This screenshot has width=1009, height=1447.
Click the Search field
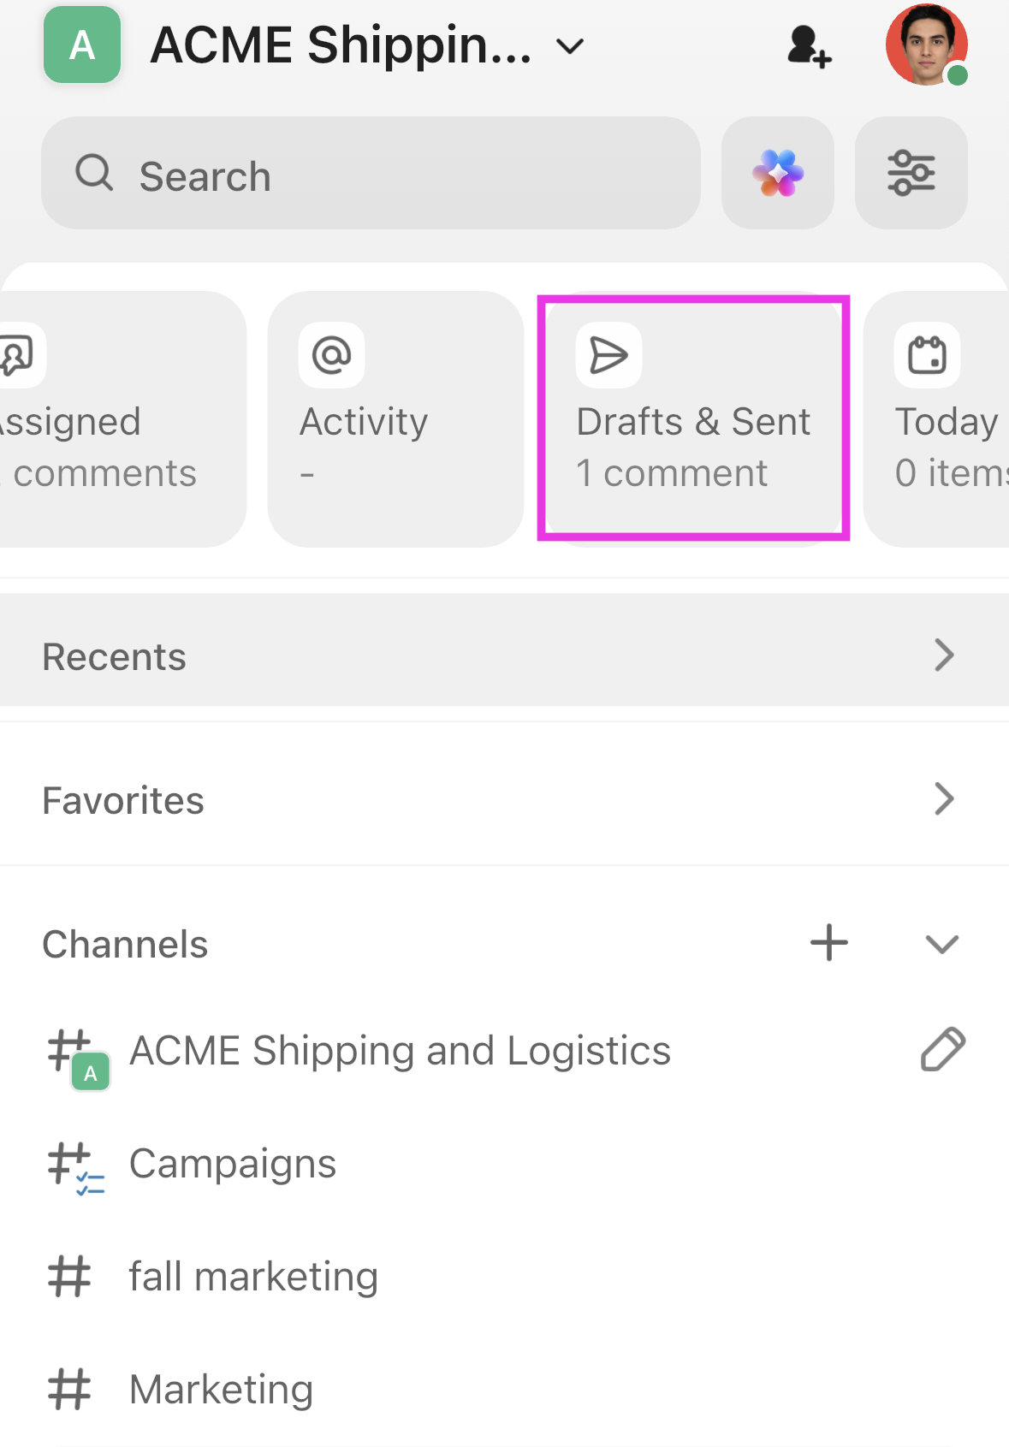point(371,174)
